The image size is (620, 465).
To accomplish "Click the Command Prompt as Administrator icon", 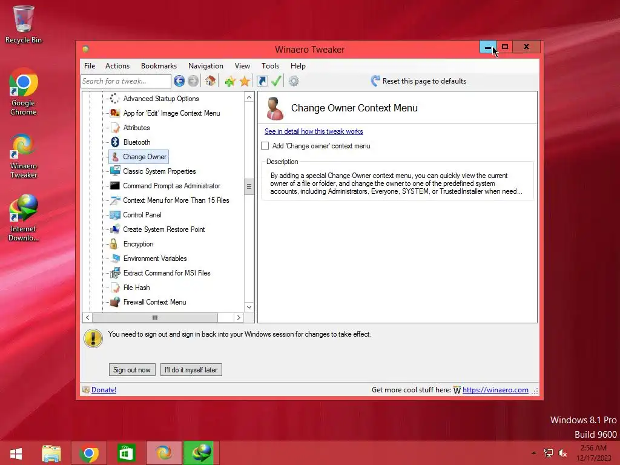I will pos(115,186).
